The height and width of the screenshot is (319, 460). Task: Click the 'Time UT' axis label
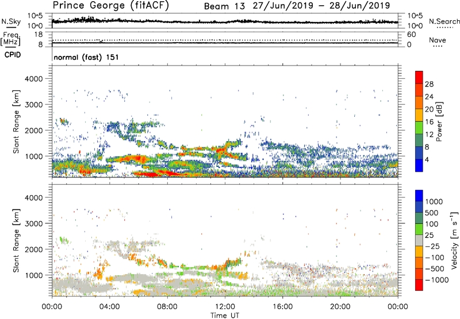click(x=225, y=315)
